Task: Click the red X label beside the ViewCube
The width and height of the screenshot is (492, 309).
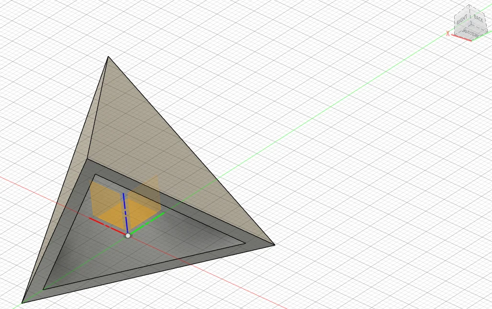Action: coord(447,33)
